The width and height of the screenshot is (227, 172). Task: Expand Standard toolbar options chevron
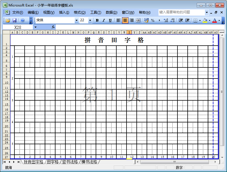[x=31, y=20]
